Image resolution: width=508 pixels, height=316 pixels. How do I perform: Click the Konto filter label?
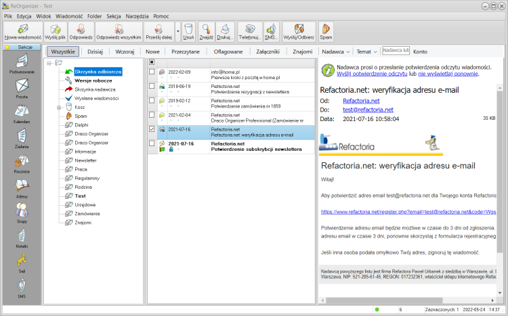(x=420, y=51)
